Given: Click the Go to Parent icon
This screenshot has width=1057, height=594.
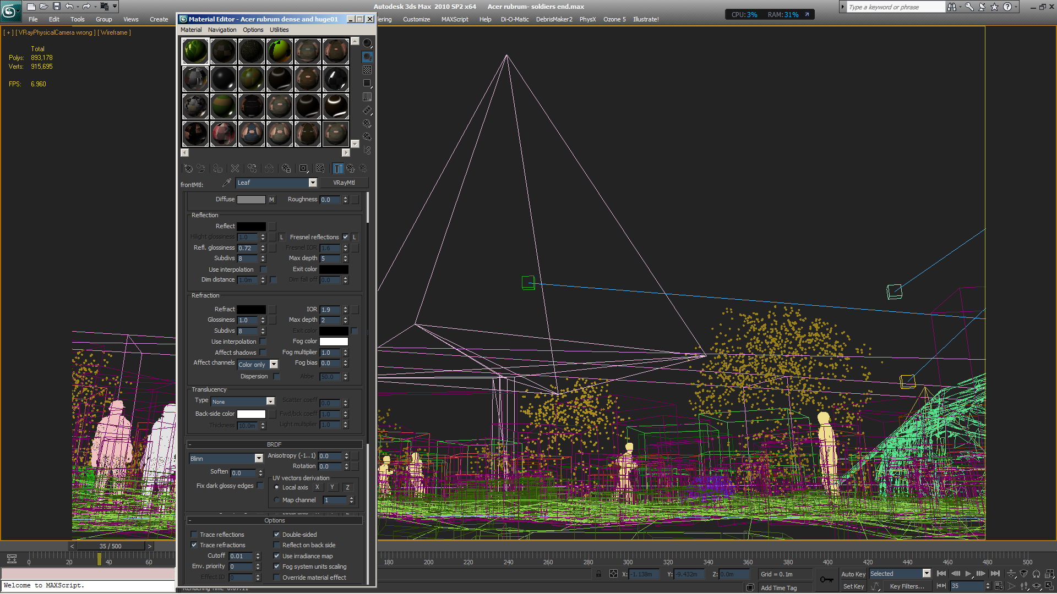Looking at the screenshot, I should 350,169.
